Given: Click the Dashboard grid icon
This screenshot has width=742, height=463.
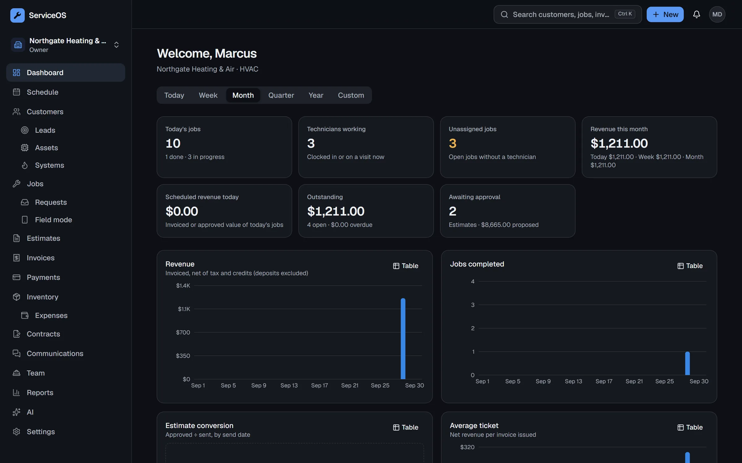Looking at the screenshot, I should pos(16,73).
